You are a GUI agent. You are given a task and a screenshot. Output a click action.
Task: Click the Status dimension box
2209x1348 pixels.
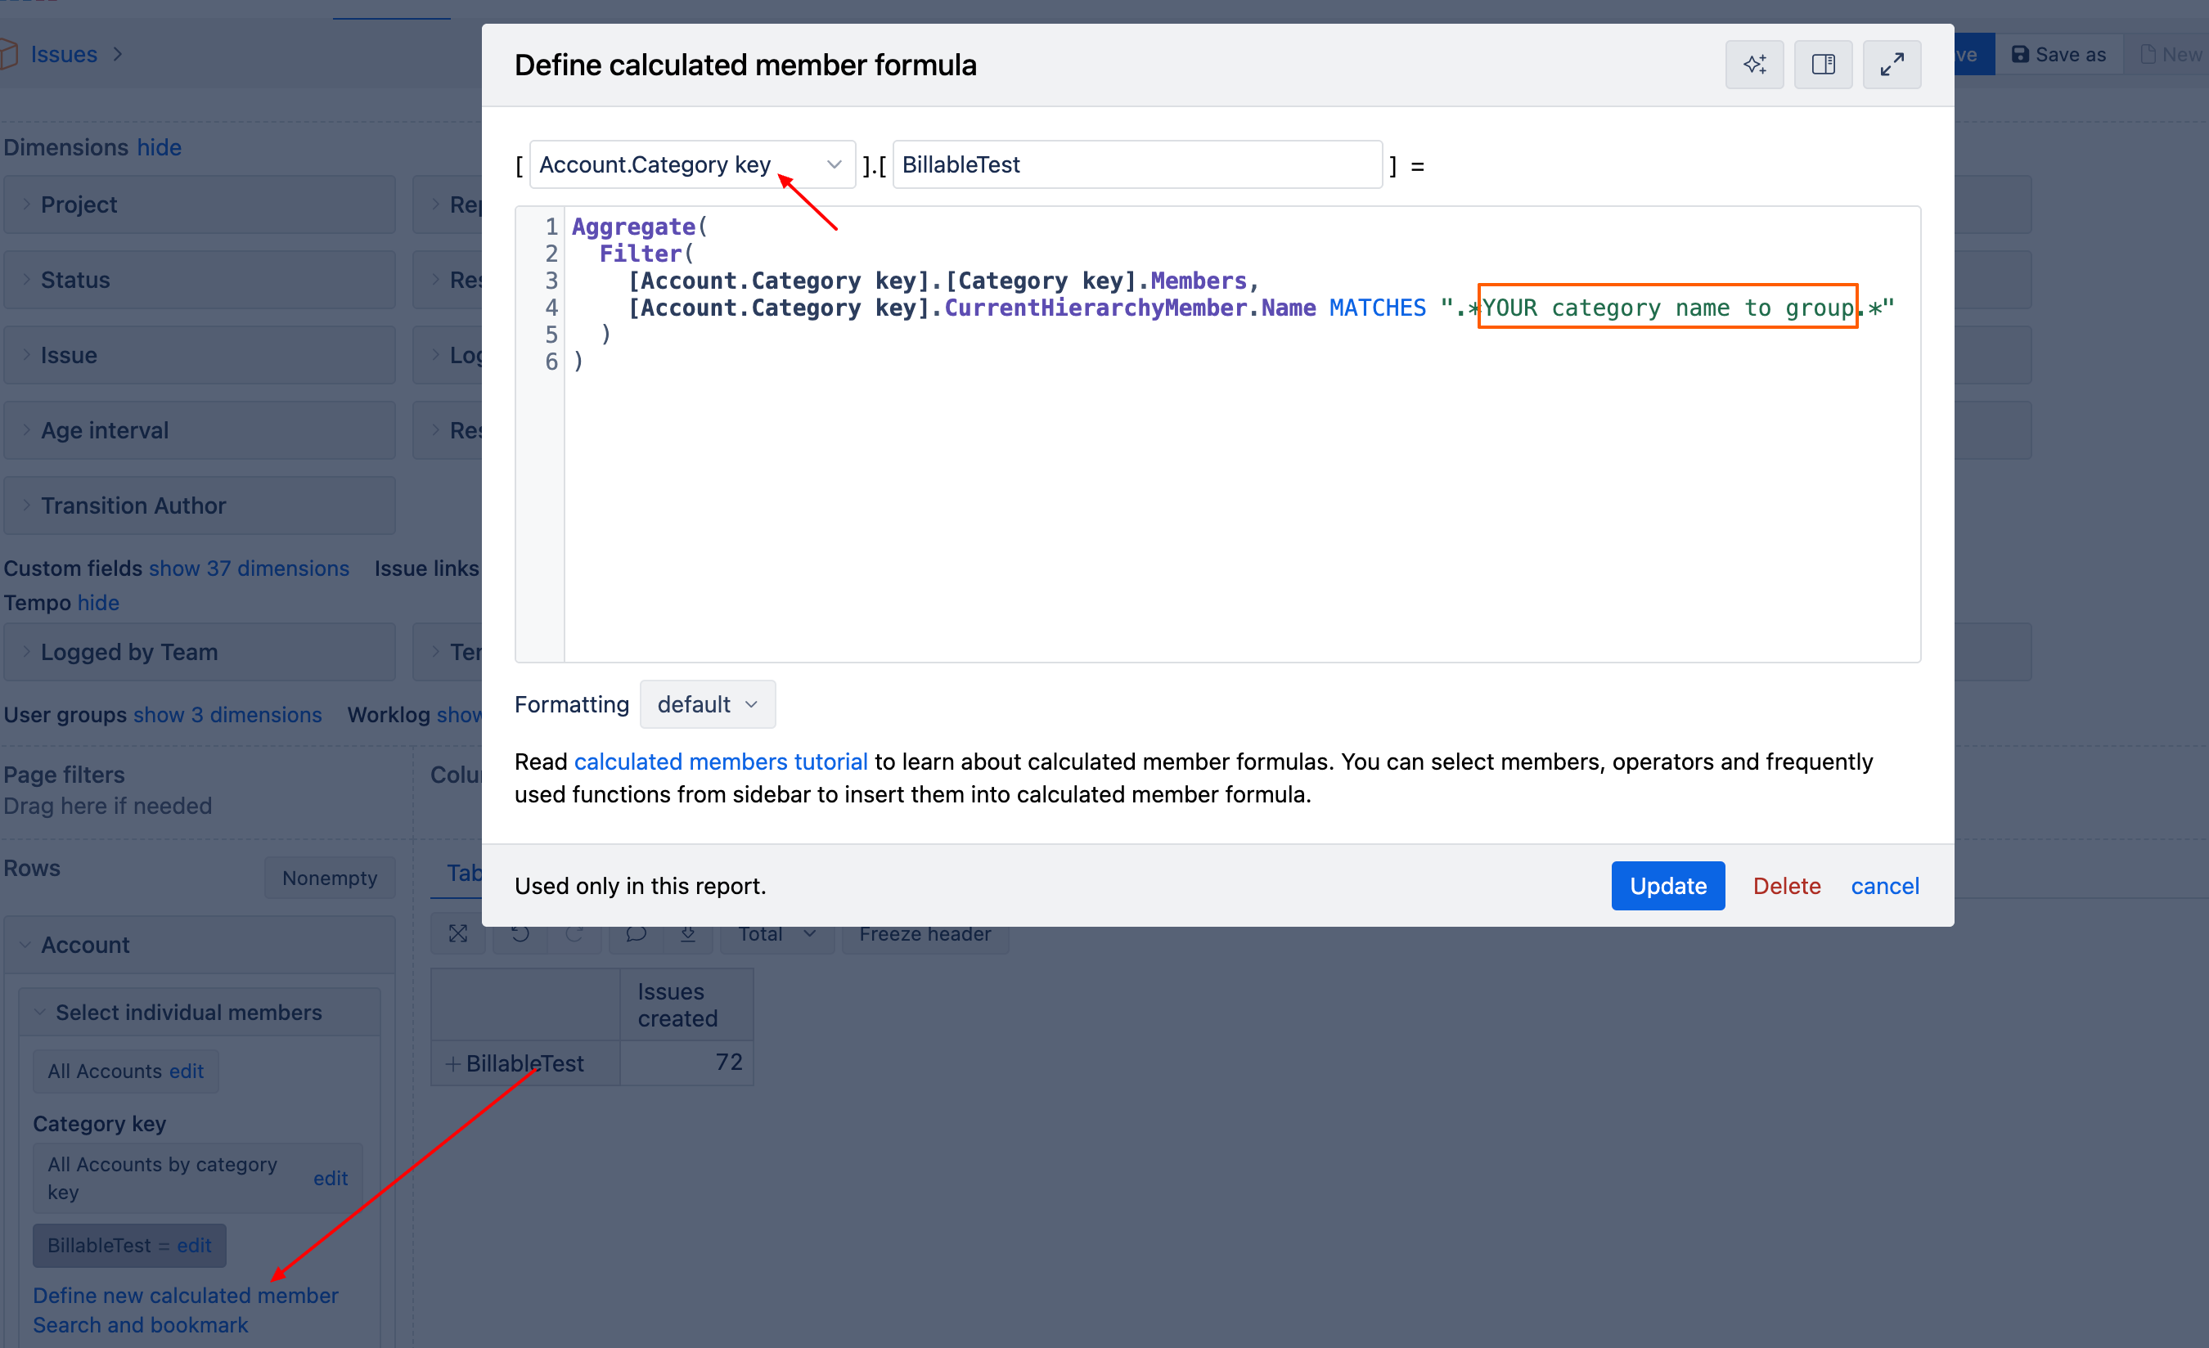199,280
